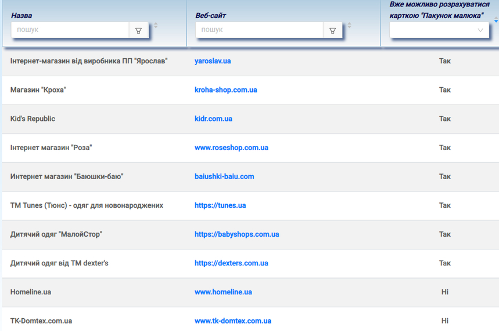Open the kroha-shop.com.ua link
Viewport: 499px width, 331px height.
click(x=225, y=90)
